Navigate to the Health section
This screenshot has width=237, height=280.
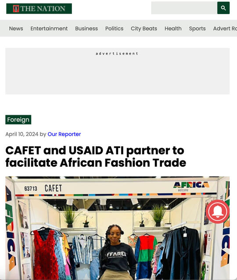pyautogui.click(x=173, y=29)
